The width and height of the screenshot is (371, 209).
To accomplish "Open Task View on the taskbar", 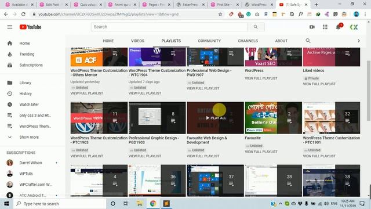I will click(126, 204).
